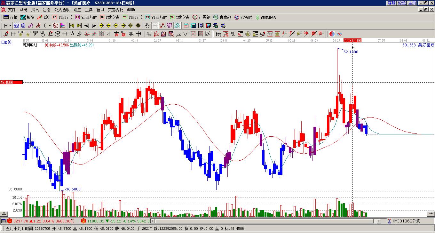Click the infinity symbol icon

click(339, 34)
